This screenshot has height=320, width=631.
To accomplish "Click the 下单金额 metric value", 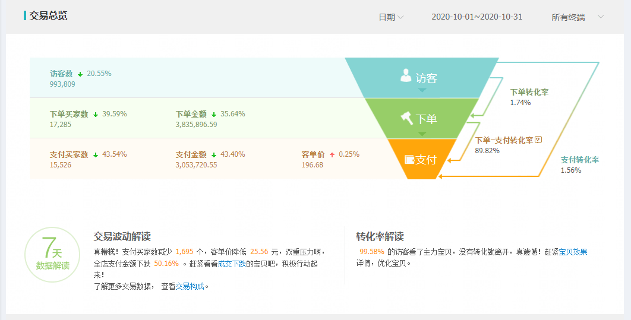I will [x=196, y=125].
